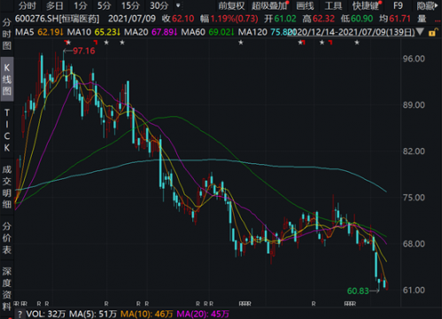Open 分价表 in the left sidebar
The height and width of the screenshot is (319, 442).
pyautogui.click(x=7, y=238)
